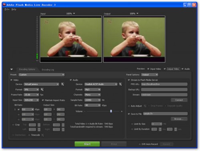Toggle the Audio encoding checkbox
200x151 pixels.
pos(71,80)
